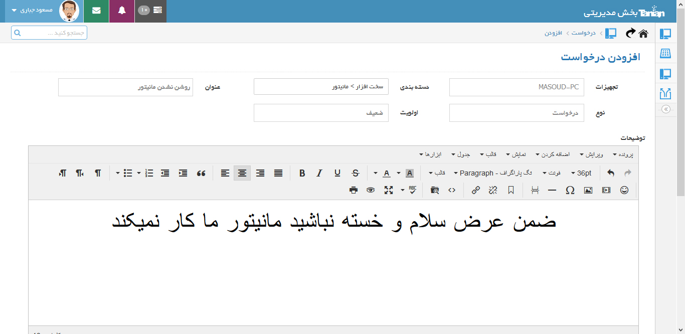The image size is (685, 334).
Task: Click the insert link icon
Action: [475, 190]
